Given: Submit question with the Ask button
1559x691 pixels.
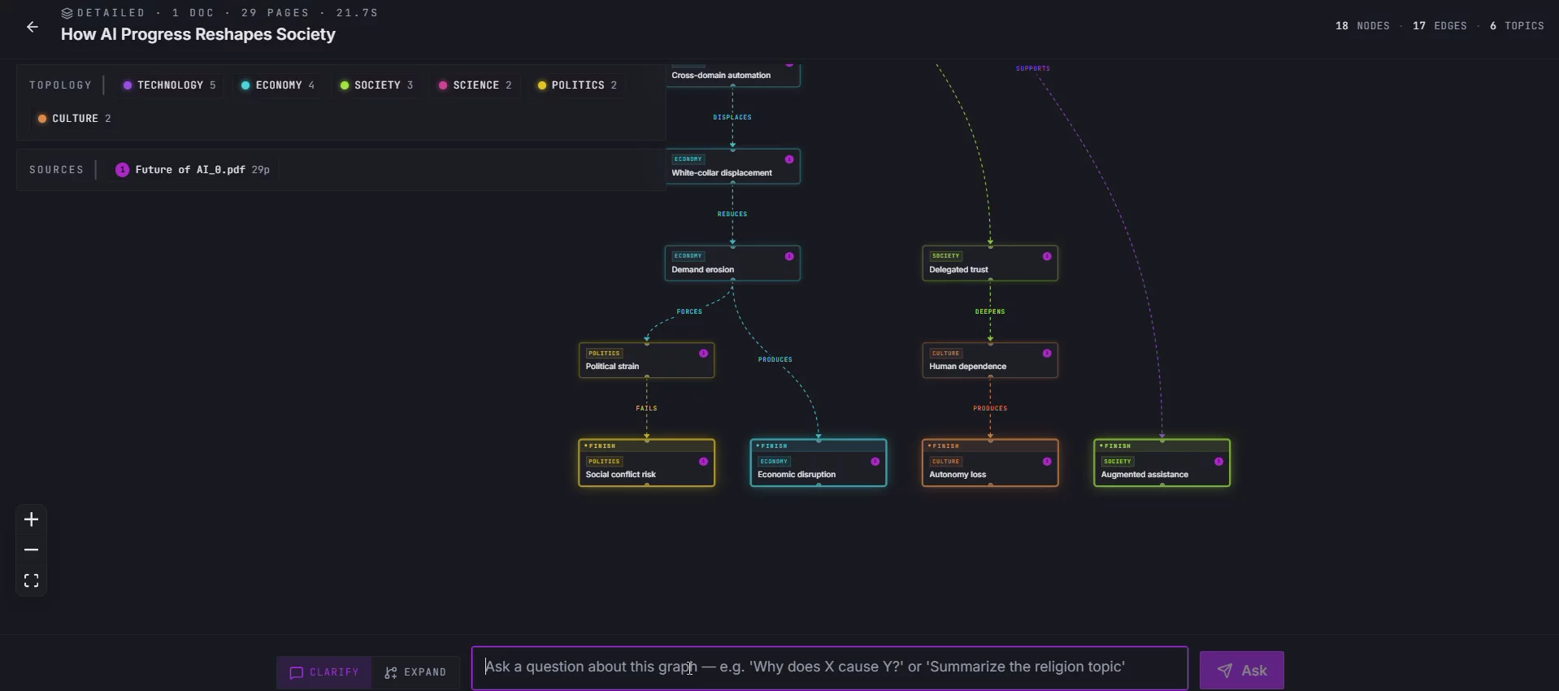Looking at the screenshot, I should 1241,671.
